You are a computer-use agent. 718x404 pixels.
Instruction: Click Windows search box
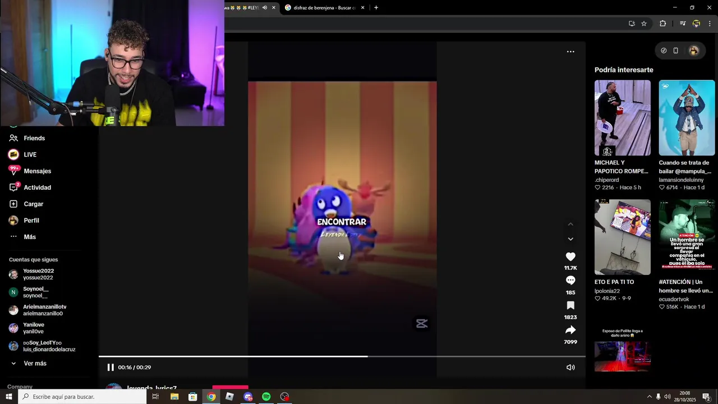[82, 397]
